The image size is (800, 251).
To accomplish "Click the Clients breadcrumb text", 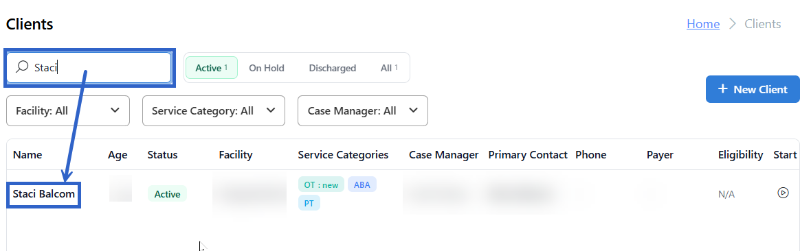I will coord(763,24).
